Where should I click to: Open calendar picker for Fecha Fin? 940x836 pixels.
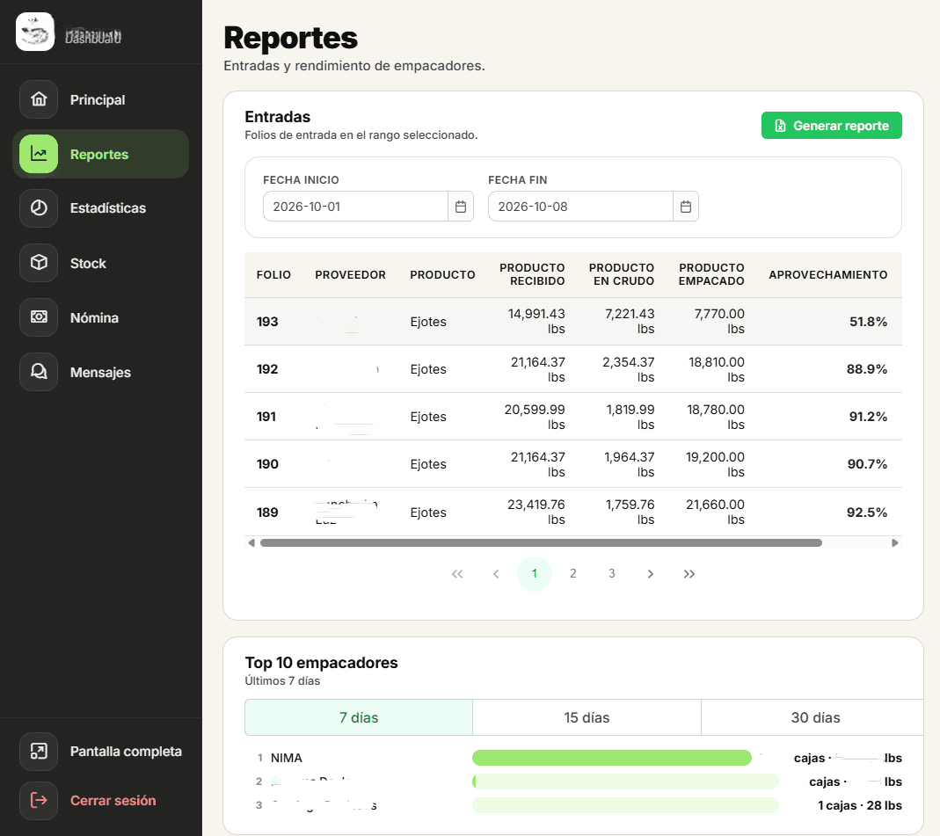[x=686, y=207]
